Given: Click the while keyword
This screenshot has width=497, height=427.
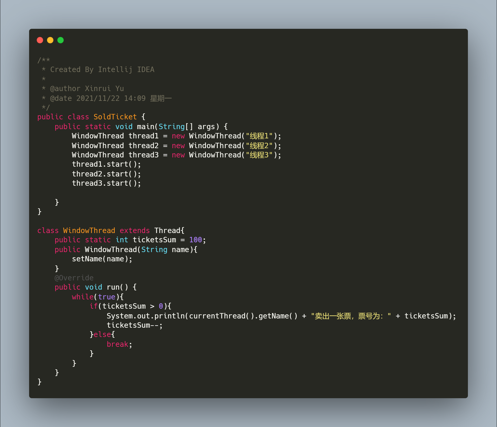Looking at the screenshot, I should coord(82,297).
